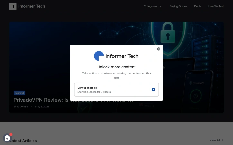The image size is (233, 145).
Task: Click the Unlock more content heading
Action: point(116,67)
